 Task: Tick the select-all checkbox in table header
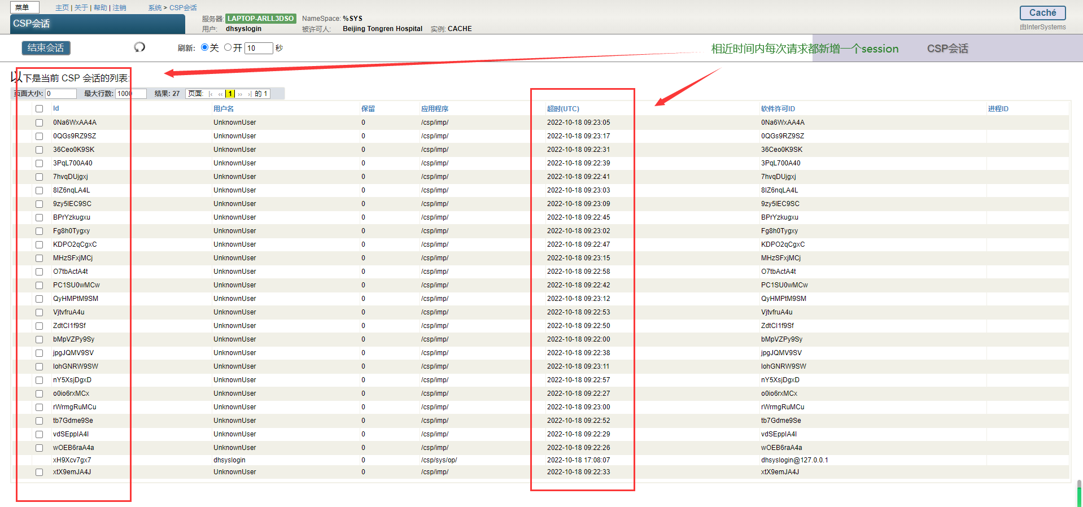click(x=39, y=109)
